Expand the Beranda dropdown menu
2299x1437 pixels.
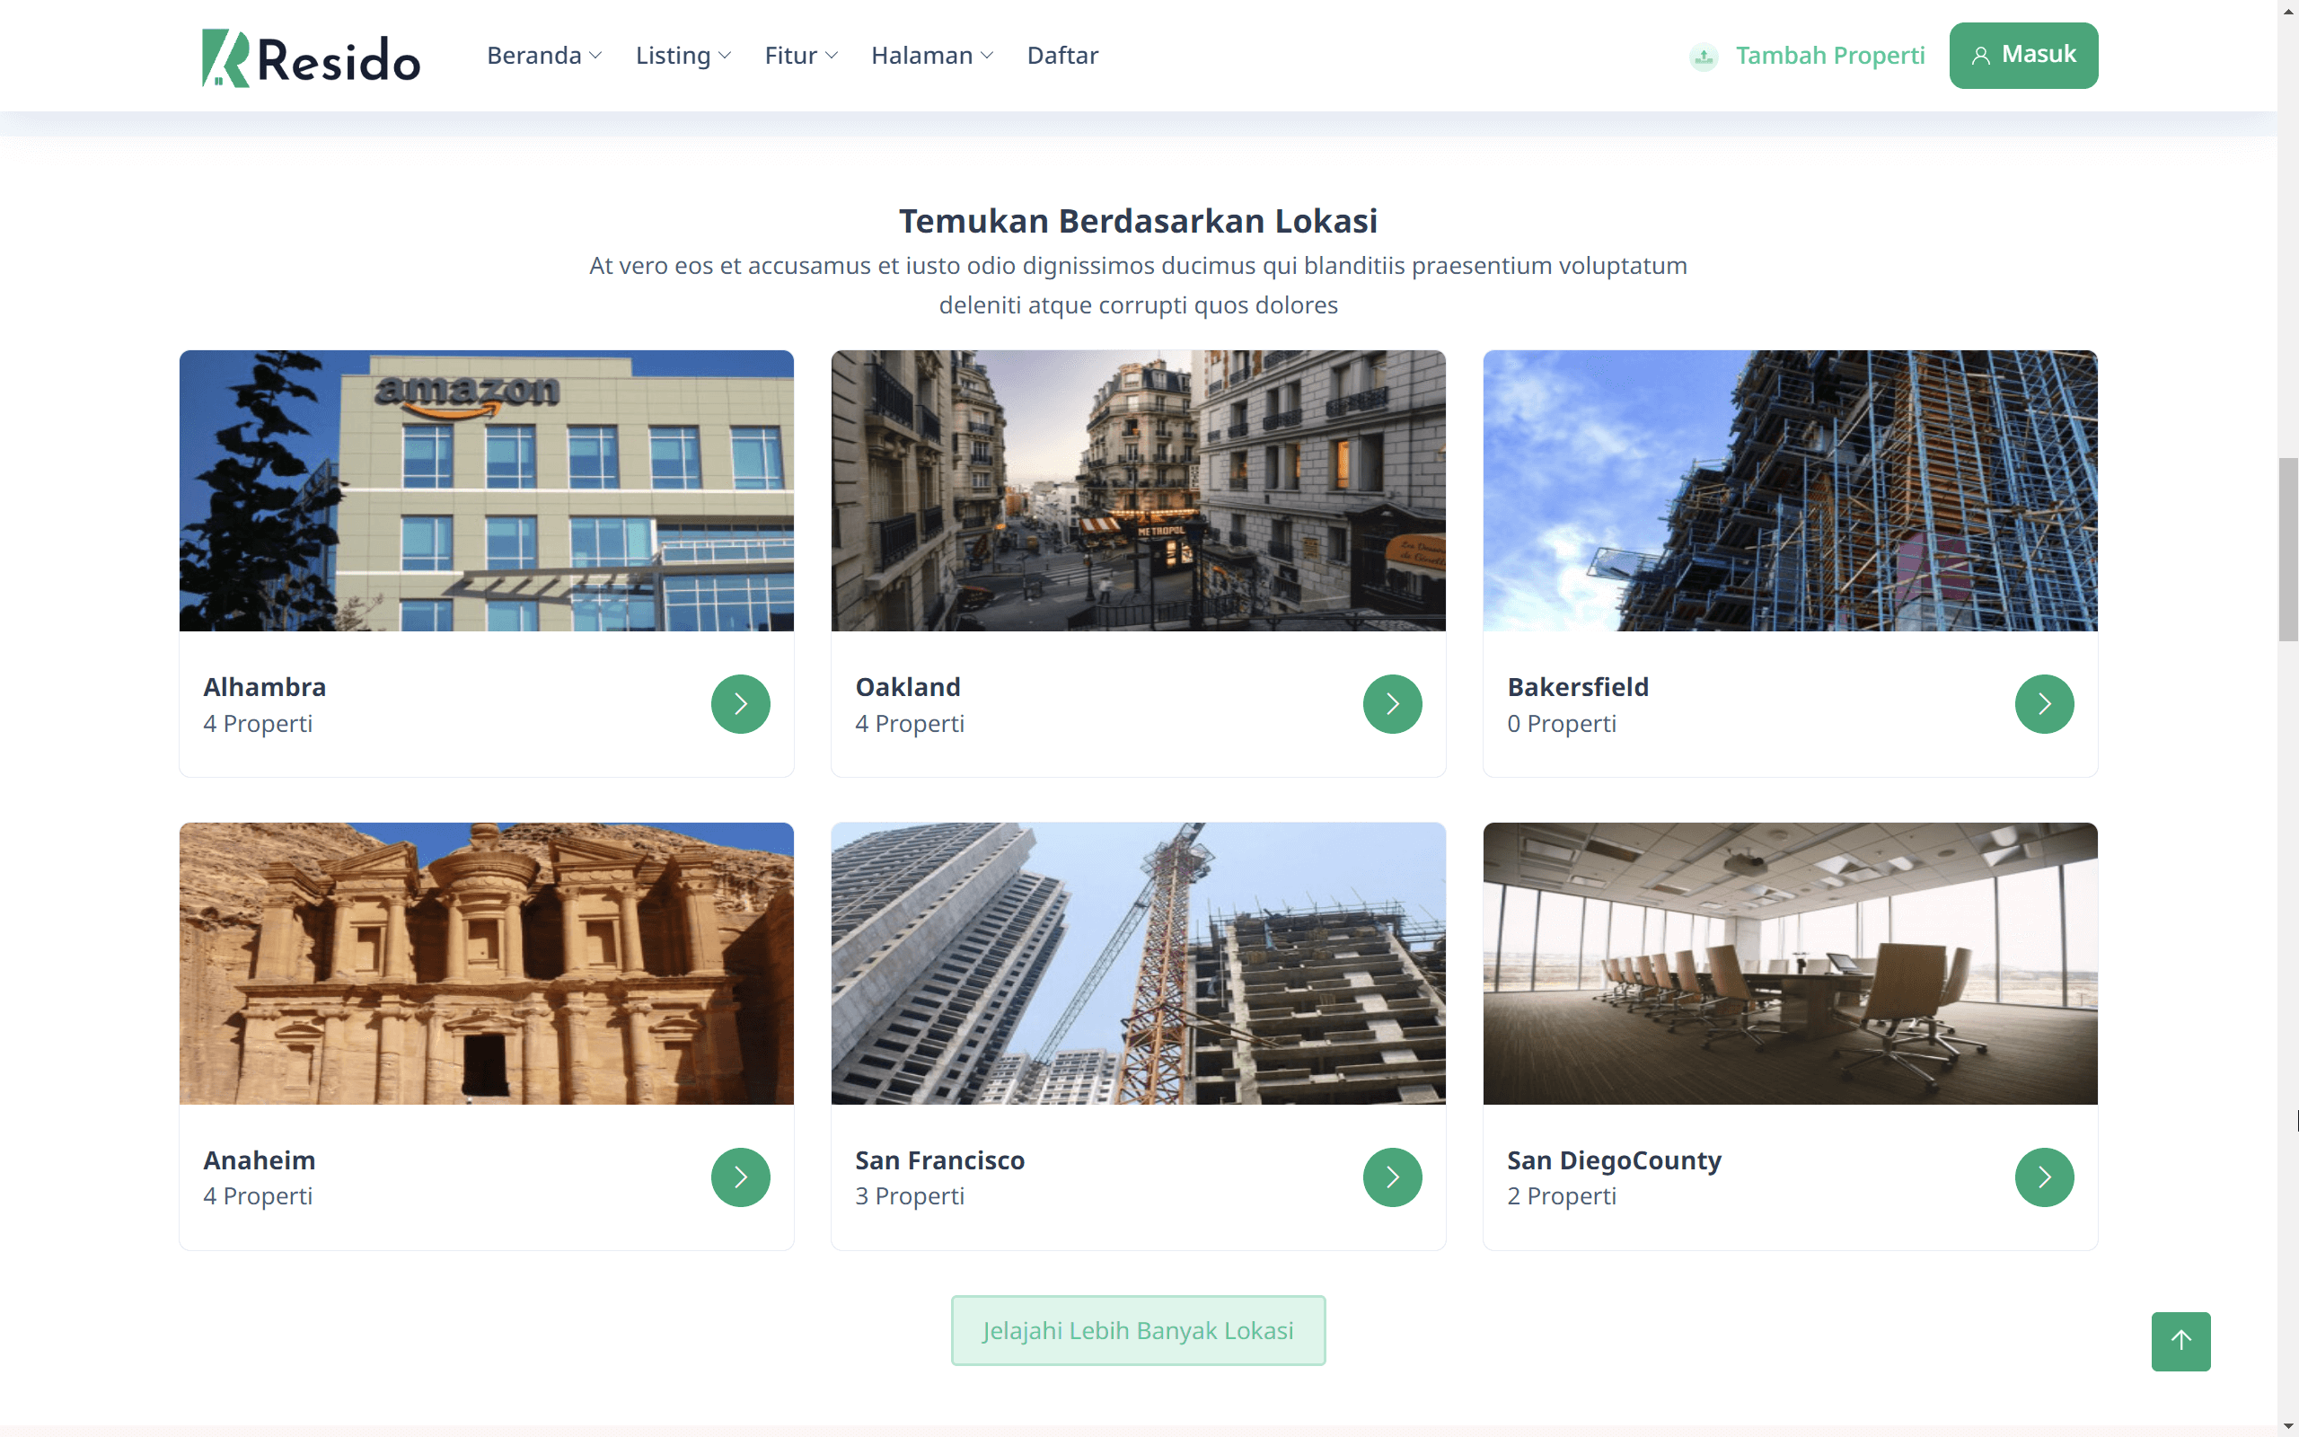click(x=543, y=56)
